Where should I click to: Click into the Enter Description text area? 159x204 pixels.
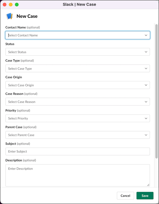click(x=78, y=175)
